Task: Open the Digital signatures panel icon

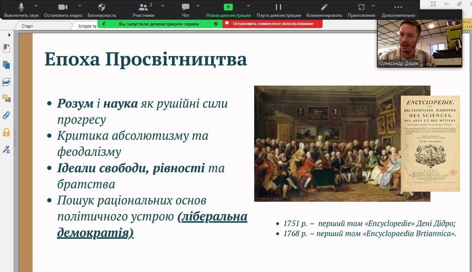Action: click(x=6, y=149)
